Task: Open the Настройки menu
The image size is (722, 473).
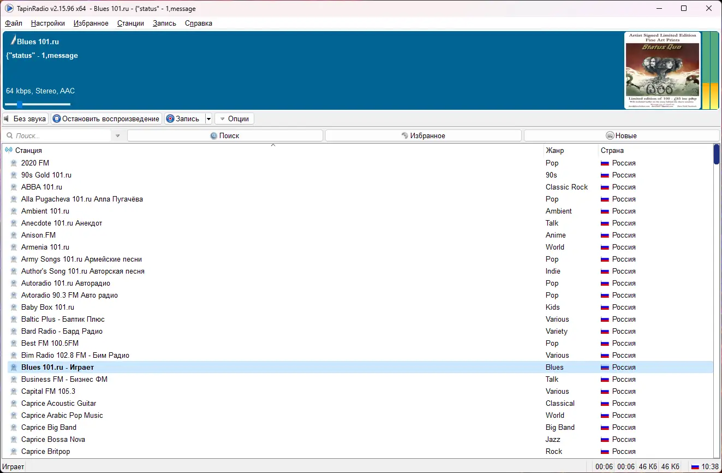Action: pos(48,23)
